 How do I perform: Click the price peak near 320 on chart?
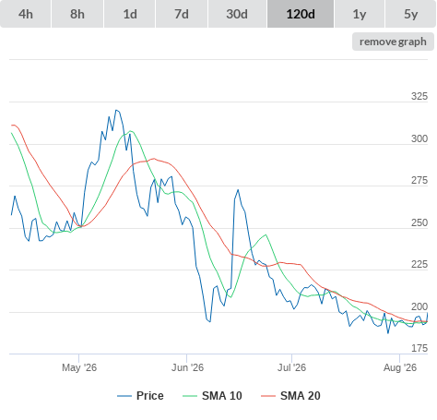click(116, 110)
